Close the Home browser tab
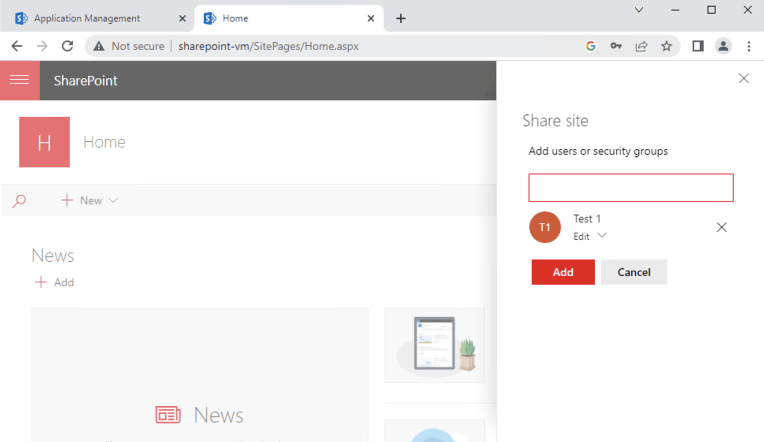 coord(371,18)
